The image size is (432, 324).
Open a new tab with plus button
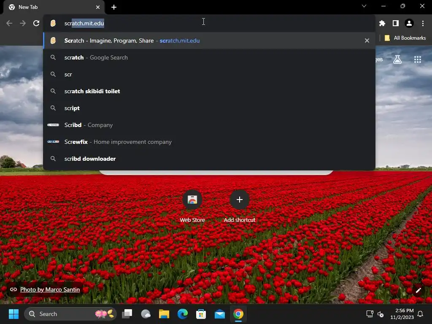pos(114,7)
